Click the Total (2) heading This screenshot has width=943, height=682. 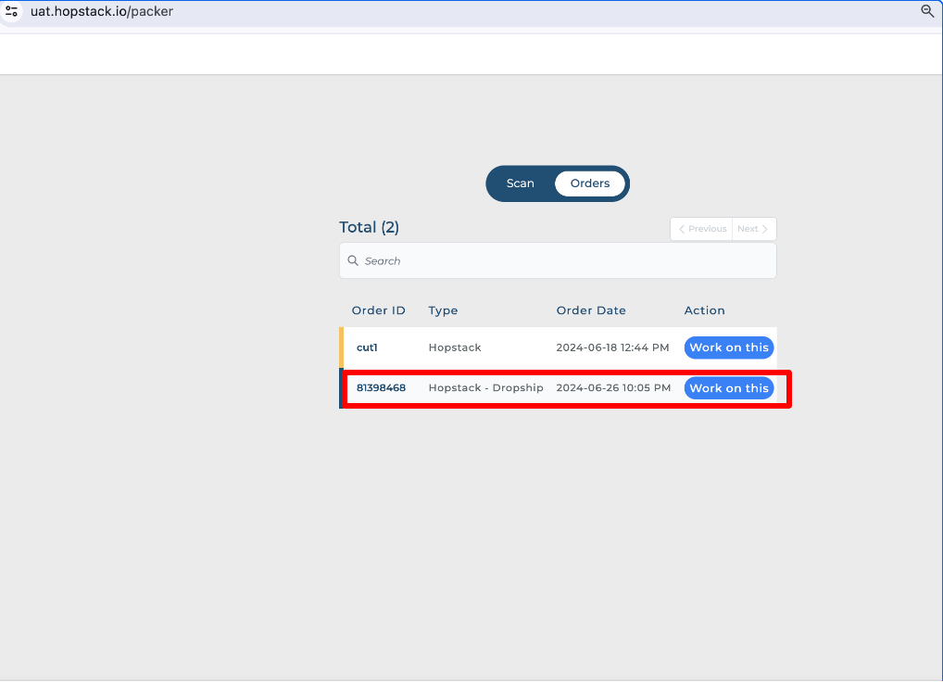[369, 227]
